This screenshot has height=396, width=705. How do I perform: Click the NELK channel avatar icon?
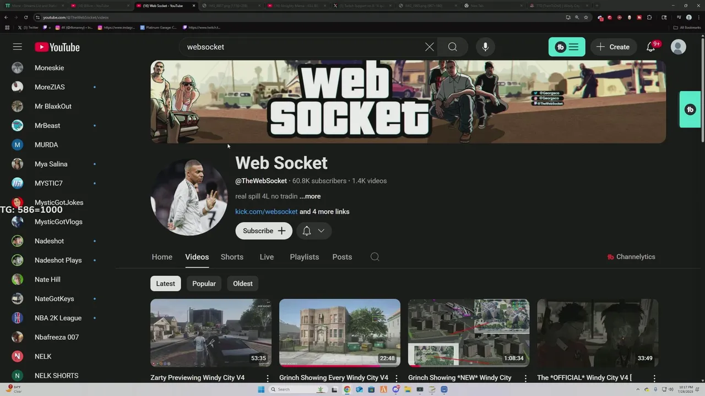pos(18,356)
